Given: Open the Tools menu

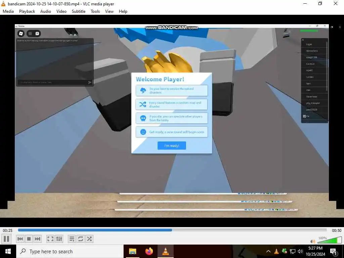Looking at the screenshot, I should pos(95,11).
